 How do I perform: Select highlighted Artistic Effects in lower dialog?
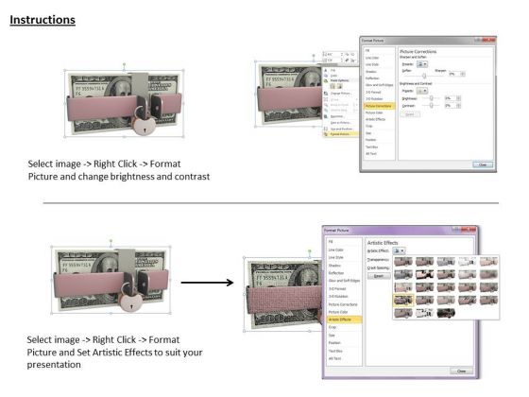(x=345, y=319)
